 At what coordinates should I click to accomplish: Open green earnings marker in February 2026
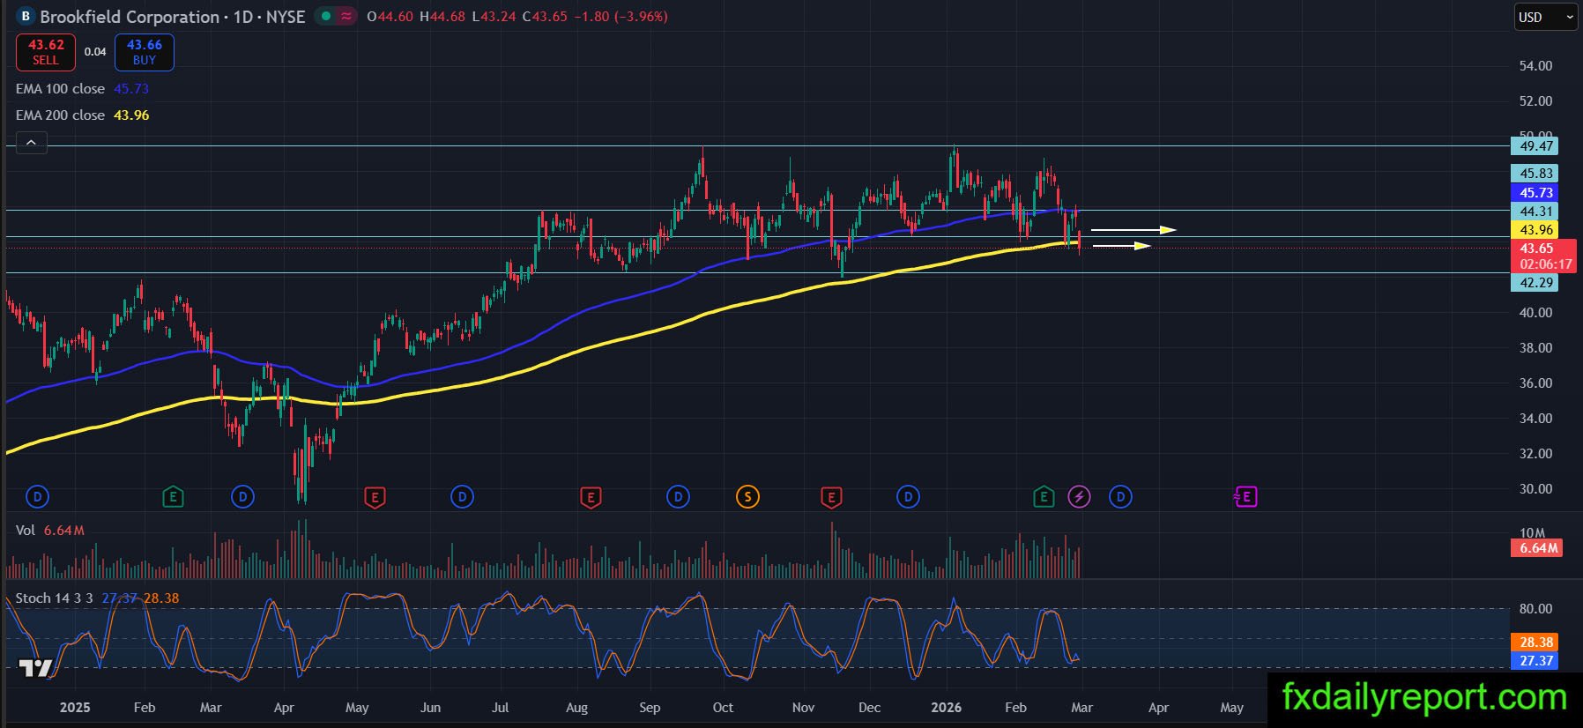1044,497
